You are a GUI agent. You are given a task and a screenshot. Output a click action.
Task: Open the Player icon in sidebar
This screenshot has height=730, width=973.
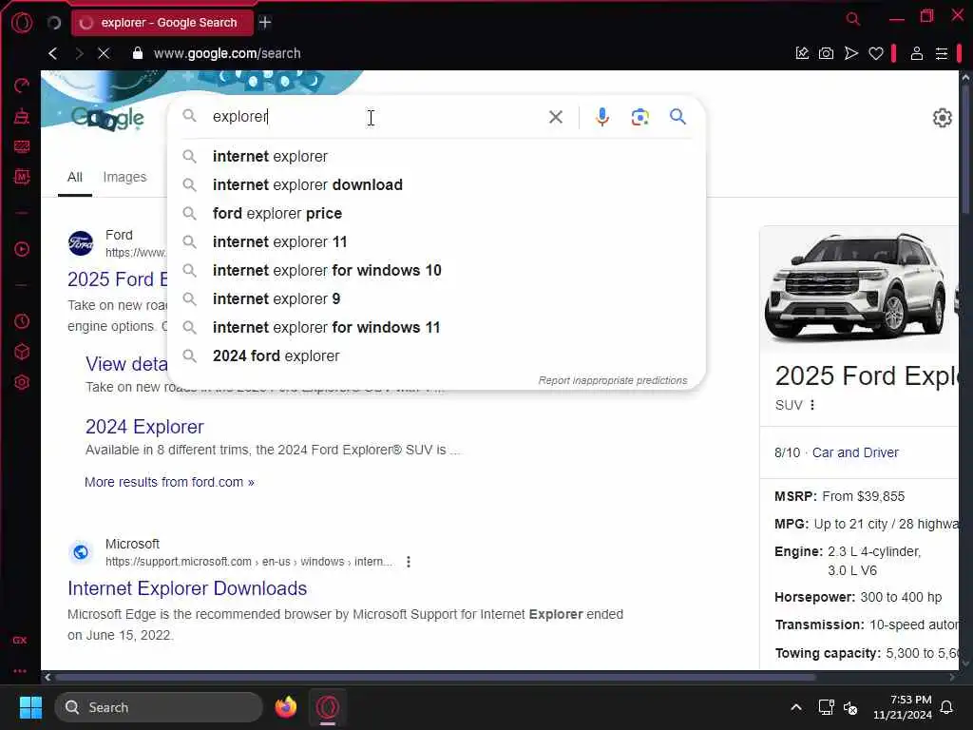click(x=22, y=250)
